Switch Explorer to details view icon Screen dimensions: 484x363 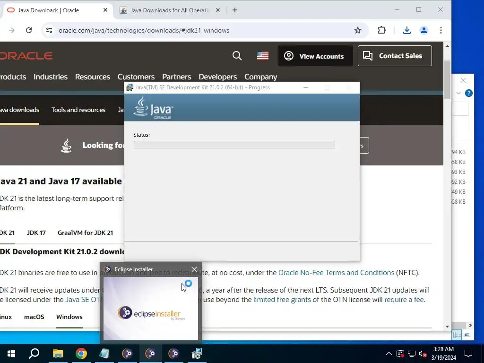point(457,335)
